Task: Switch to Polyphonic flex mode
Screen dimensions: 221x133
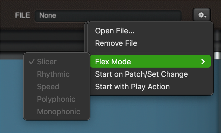Action: point(57,99)
